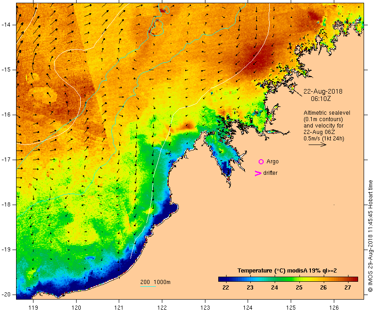Click the longitude axis label 121
The height and width of the screenshot is (312, 376).
click(119, 307)
